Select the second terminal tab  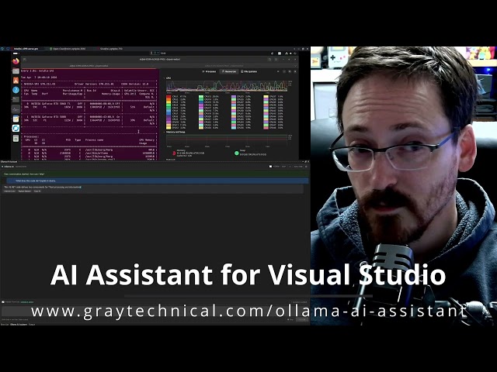[224, 66]
